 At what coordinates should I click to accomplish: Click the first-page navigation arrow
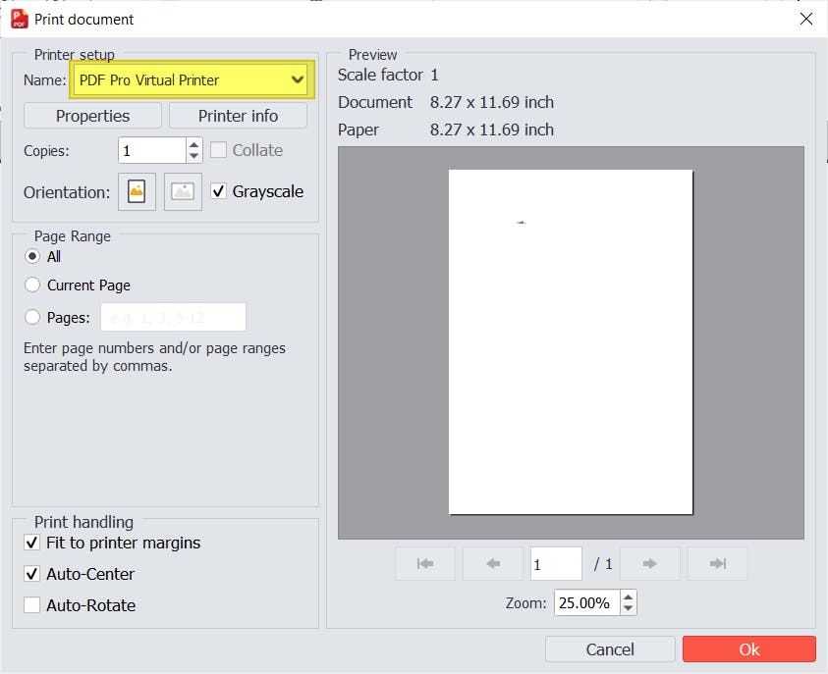click(x=424, y=563)
